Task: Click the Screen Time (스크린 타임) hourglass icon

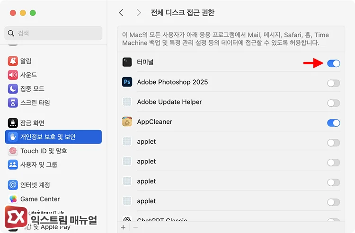Action: point(13,103)
